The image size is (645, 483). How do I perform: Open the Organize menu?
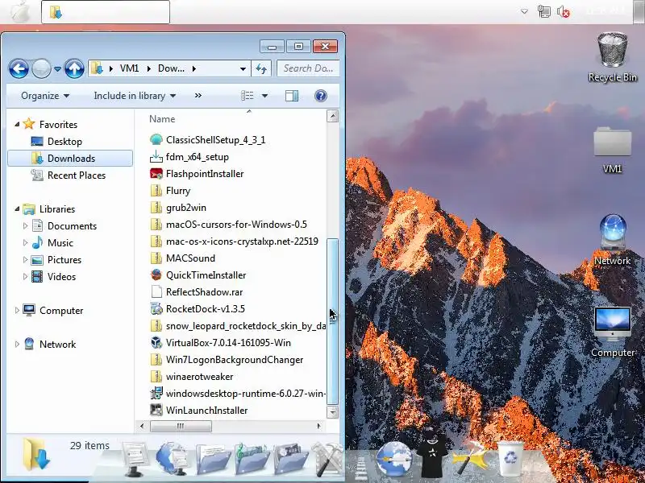pos(45,96)
